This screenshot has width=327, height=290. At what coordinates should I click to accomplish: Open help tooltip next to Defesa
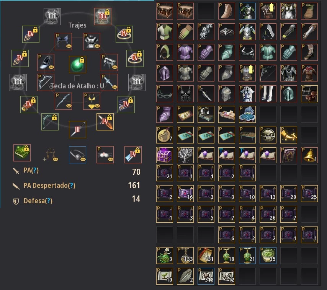click(49, 201)
